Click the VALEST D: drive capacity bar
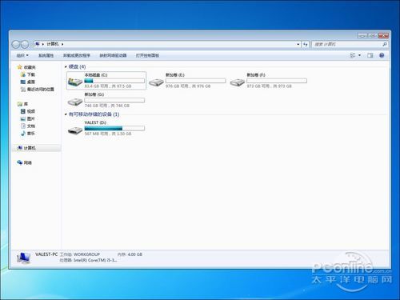Image resolution: width=400 pixels, height=300 pixels. tap(114, 129)
